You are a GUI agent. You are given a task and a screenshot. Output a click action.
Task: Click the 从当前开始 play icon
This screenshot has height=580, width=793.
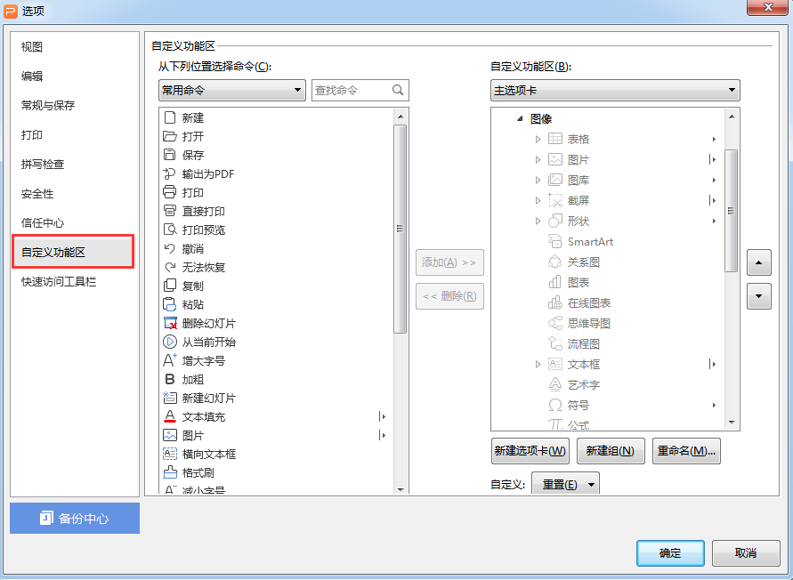click(x=169, y=342)
